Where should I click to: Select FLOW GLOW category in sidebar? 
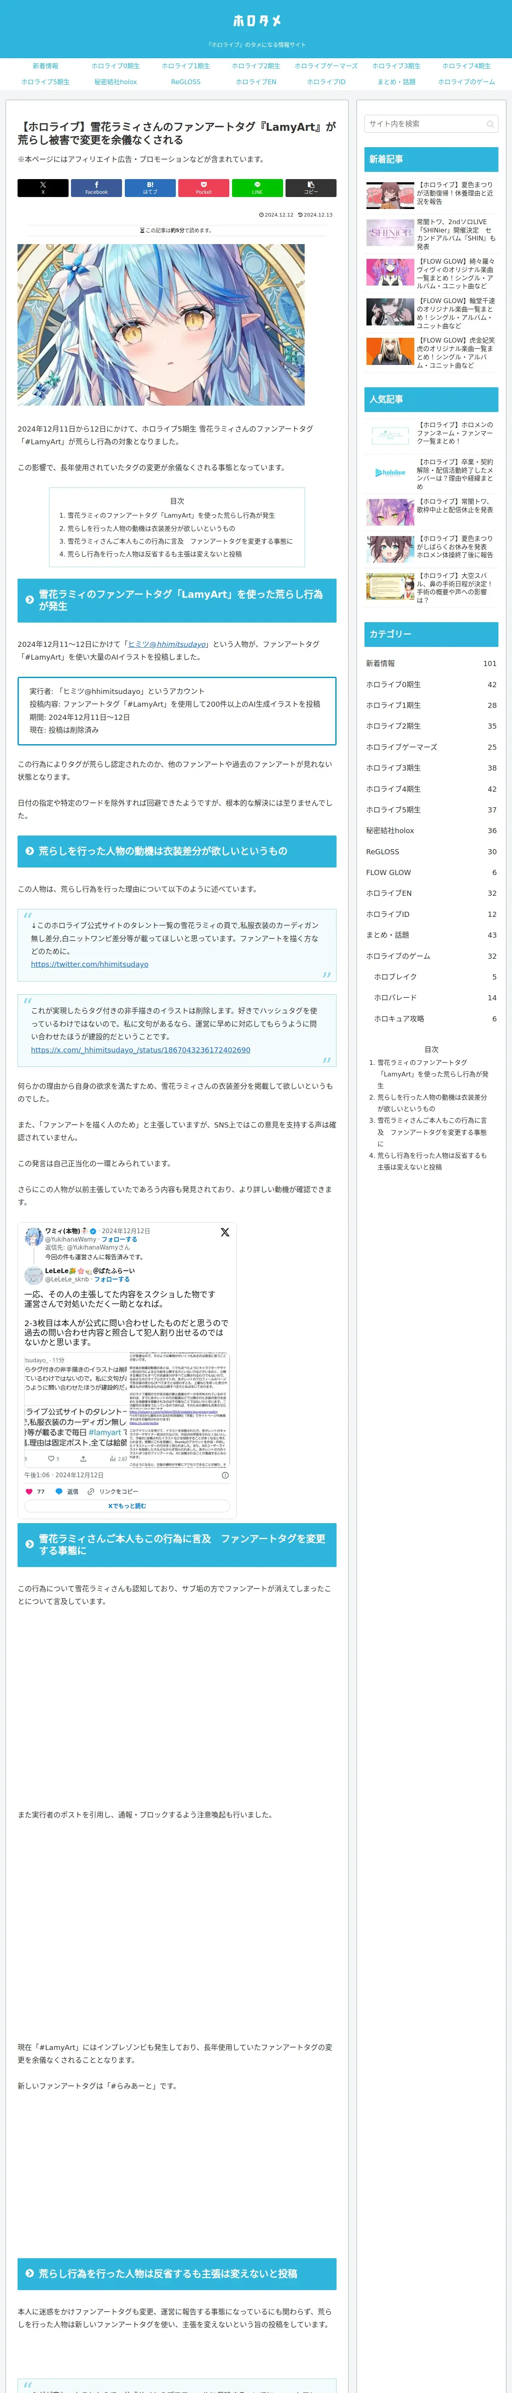coord(431,872)
